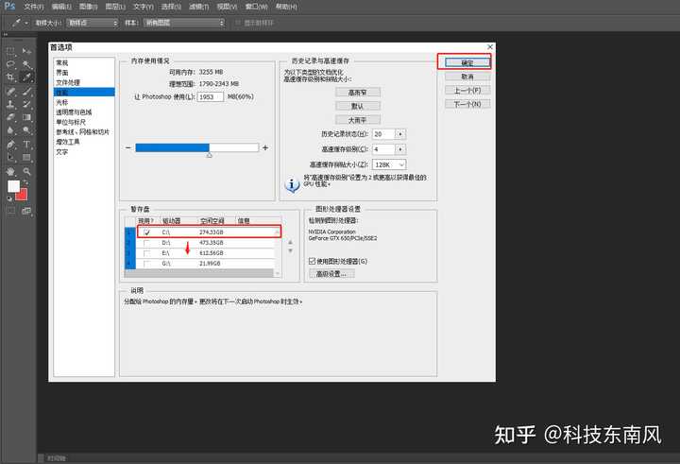Select the Eyedropper tool in the toolbox
The height and width of the screenshot is (464, 680).
26,77
